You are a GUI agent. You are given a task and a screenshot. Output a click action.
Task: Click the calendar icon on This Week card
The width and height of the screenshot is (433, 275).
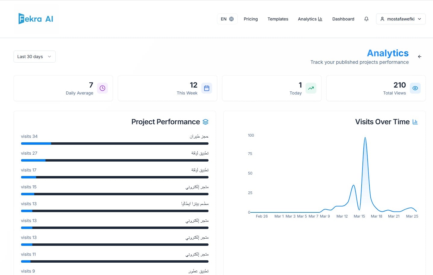[207, 88]
